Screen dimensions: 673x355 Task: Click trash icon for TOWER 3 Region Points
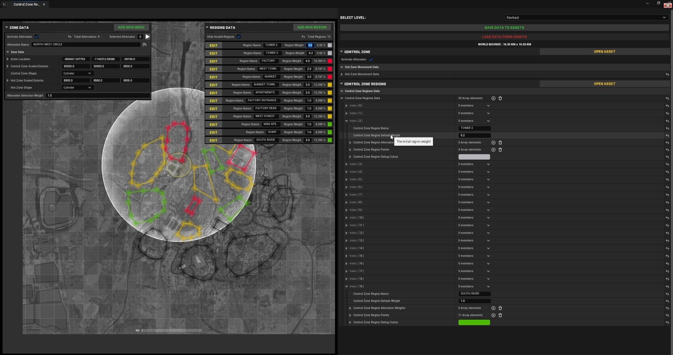[x=500, y=150]
